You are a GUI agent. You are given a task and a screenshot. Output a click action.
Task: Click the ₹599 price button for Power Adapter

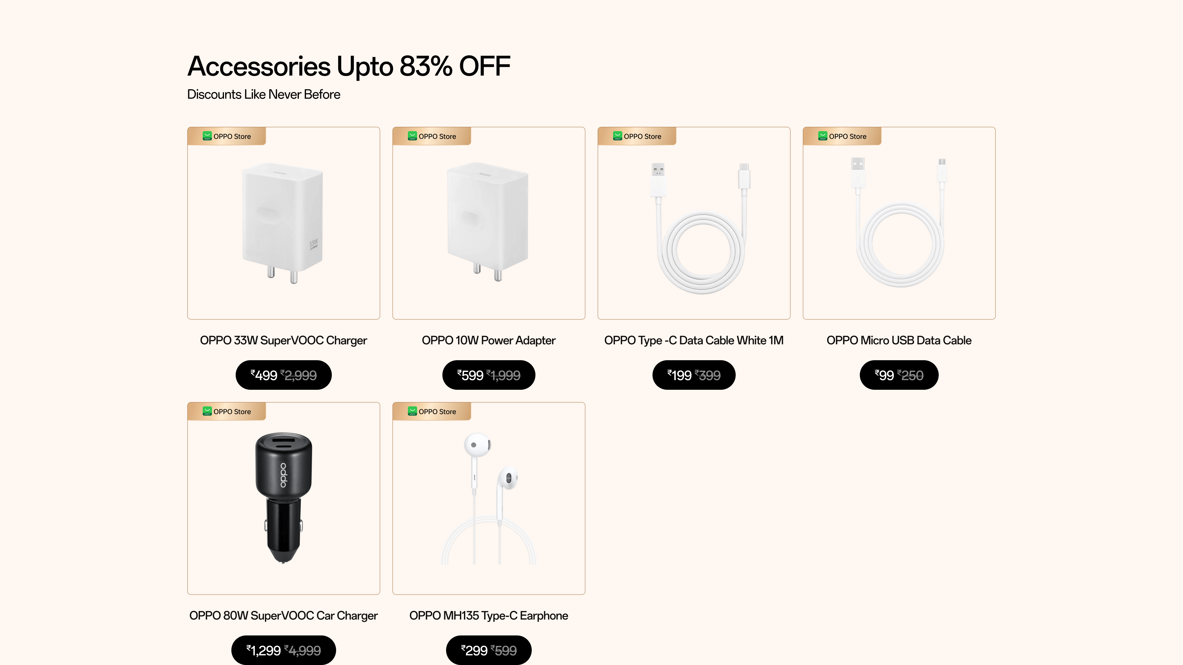pyautogui.click(x=489, y=375)
